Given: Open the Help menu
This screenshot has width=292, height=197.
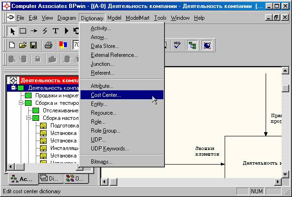Looking at the screenshot, I should [x=199, y=18].
